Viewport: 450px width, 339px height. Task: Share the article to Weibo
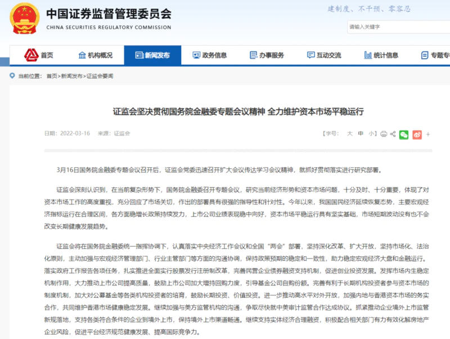417,135
